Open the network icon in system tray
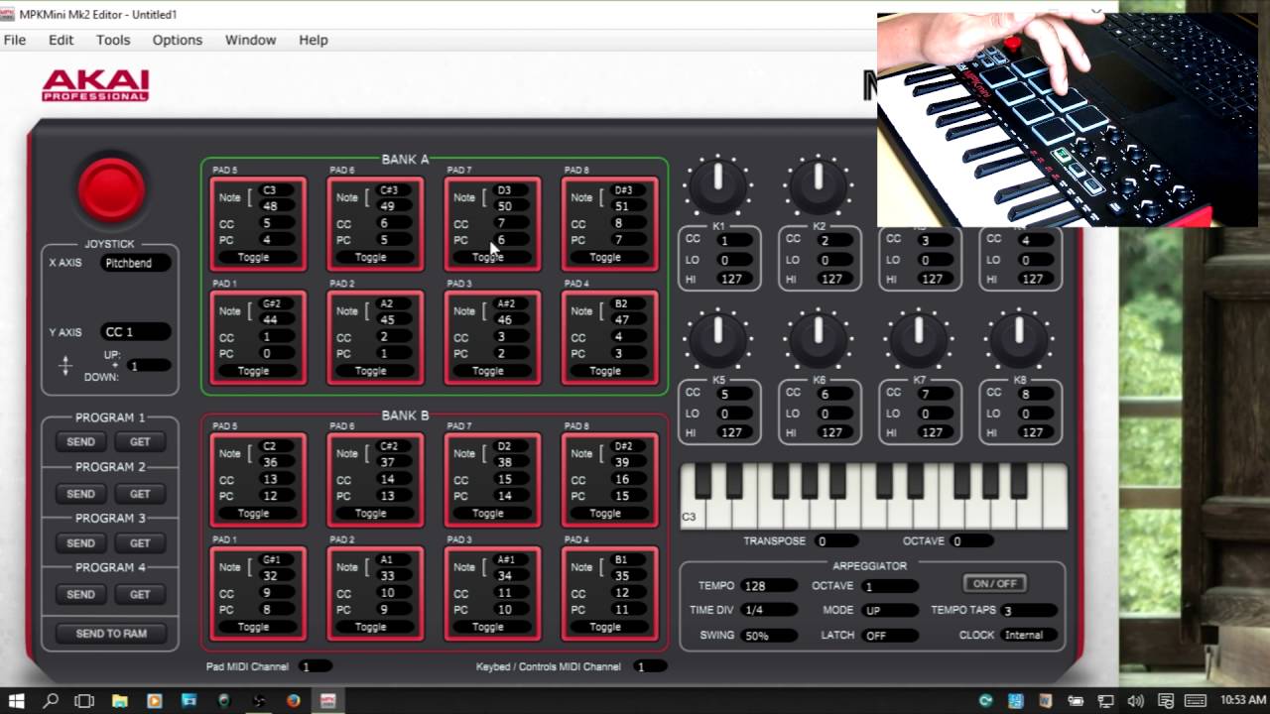This screenshot has height=714, width=1270. pyautogui.click(x=1106, y=700)
